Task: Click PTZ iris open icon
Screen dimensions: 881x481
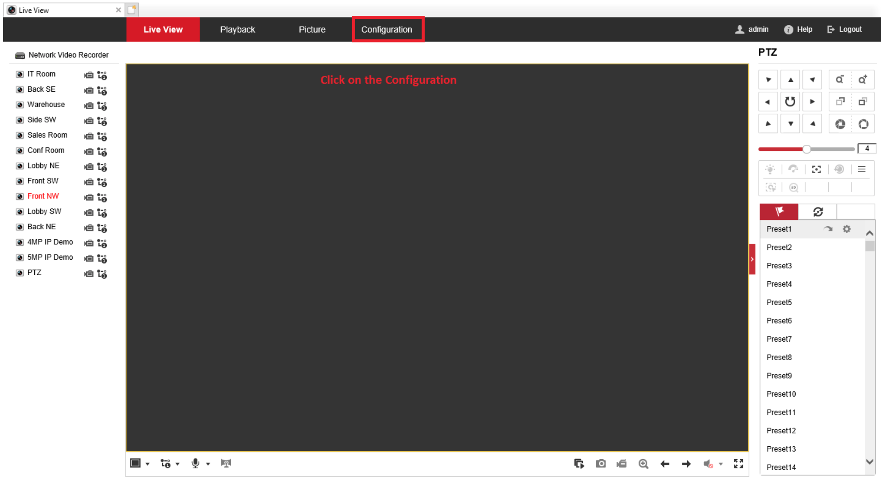Action: point(863,124)
